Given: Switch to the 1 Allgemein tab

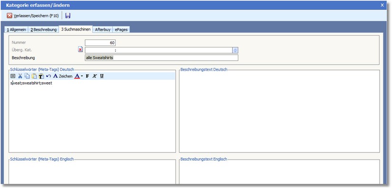Looking at the screenshot, I should 17,30.
